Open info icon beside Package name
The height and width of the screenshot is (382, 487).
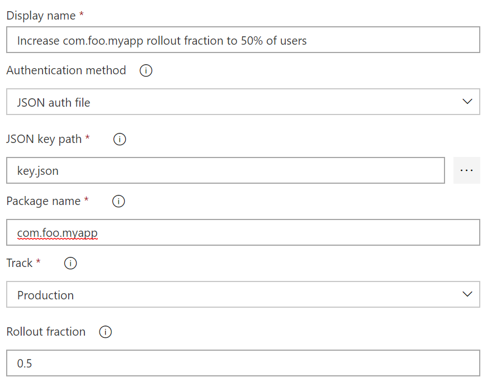pos(119,202)
